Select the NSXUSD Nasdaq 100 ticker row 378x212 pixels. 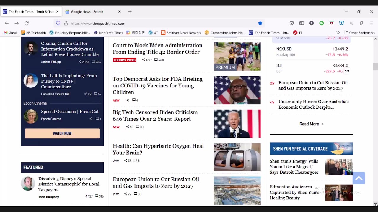coord(312,52)
